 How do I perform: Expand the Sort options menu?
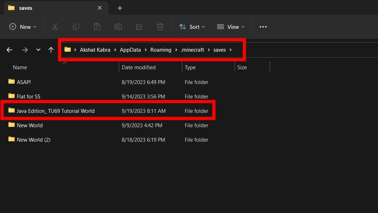click(x=192, y=27)
